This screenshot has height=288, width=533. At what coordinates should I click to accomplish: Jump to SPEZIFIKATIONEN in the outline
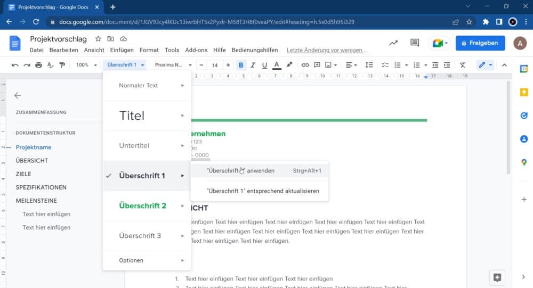click(x=41, y=187)
